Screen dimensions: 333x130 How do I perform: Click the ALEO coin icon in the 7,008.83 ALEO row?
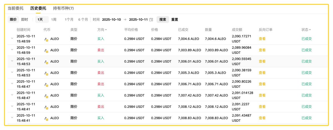pyautogui.click(x=46, y=118)
